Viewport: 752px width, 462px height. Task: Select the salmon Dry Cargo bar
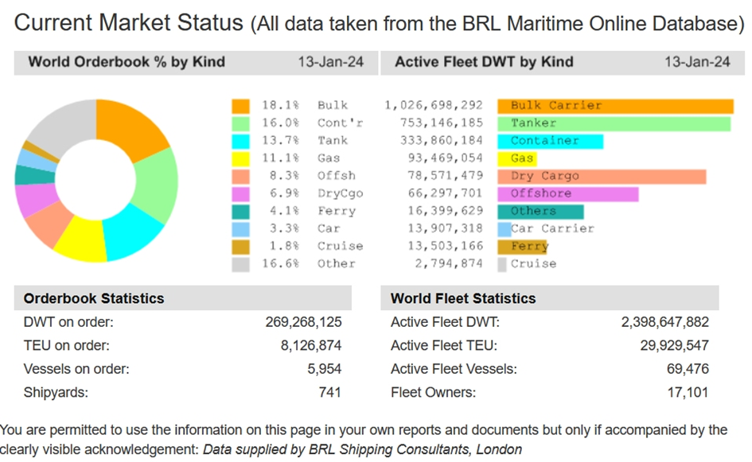[602, 176]
